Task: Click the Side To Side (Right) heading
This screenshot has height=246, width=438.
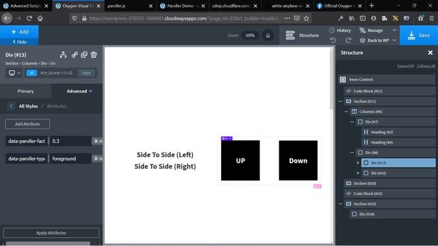Action: tap(165, 167)
